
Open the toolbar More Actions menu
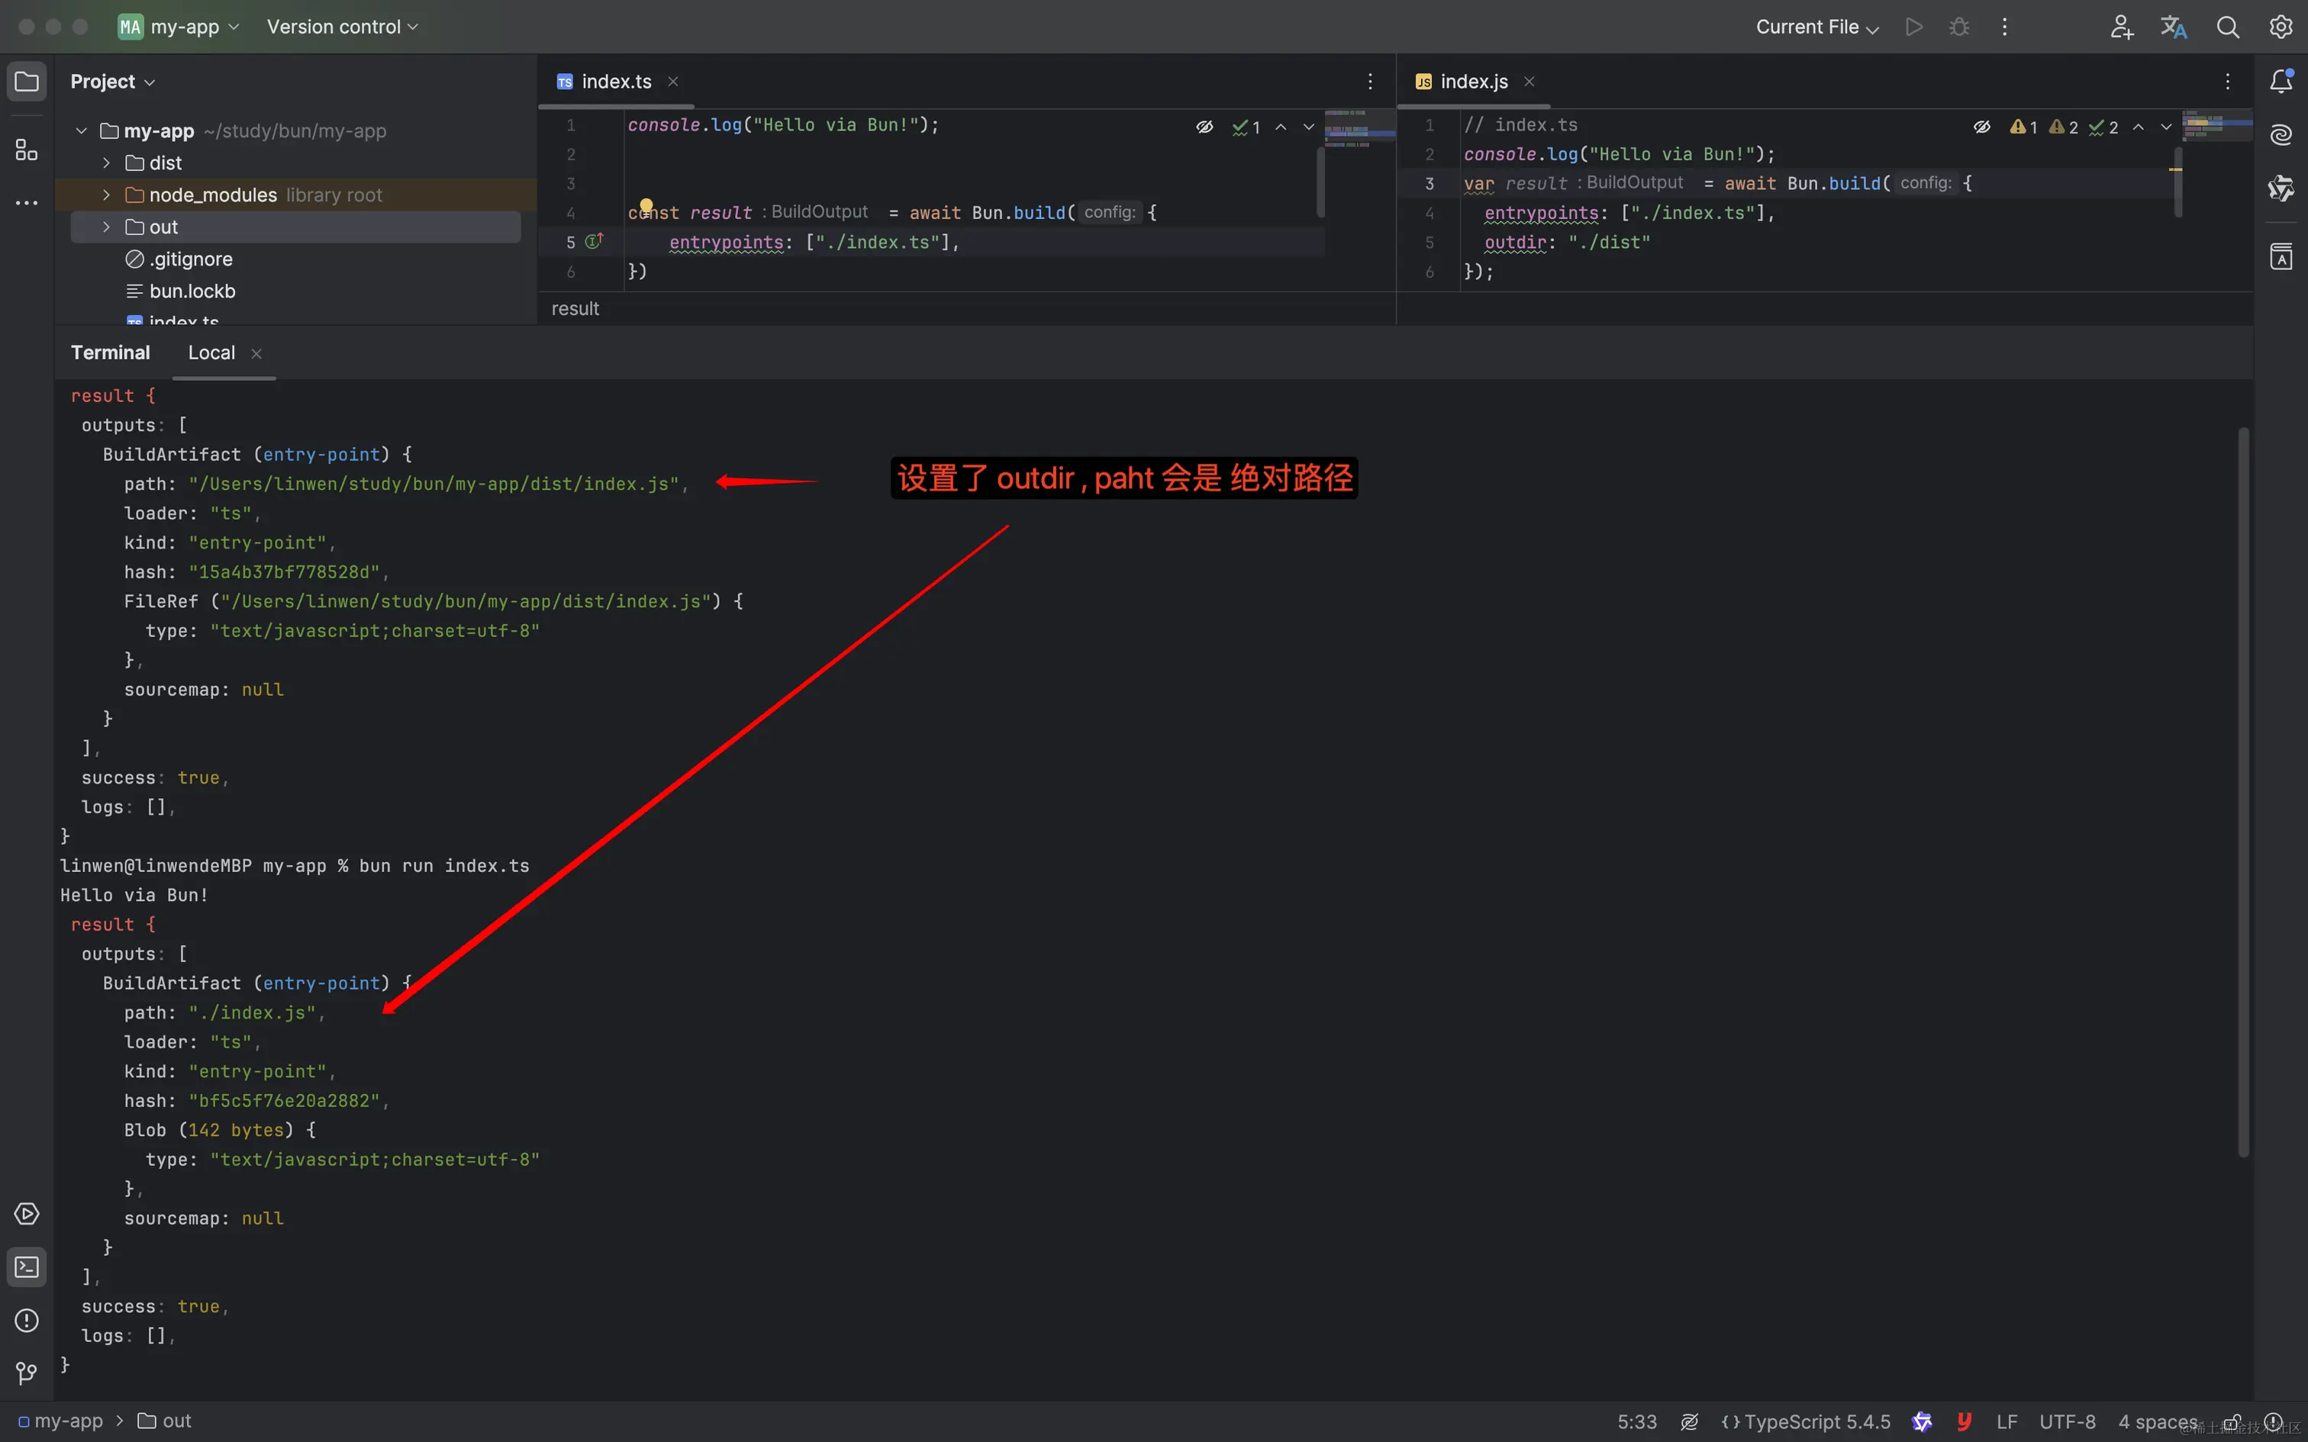pyautogui.click(x=2005, y=27)
